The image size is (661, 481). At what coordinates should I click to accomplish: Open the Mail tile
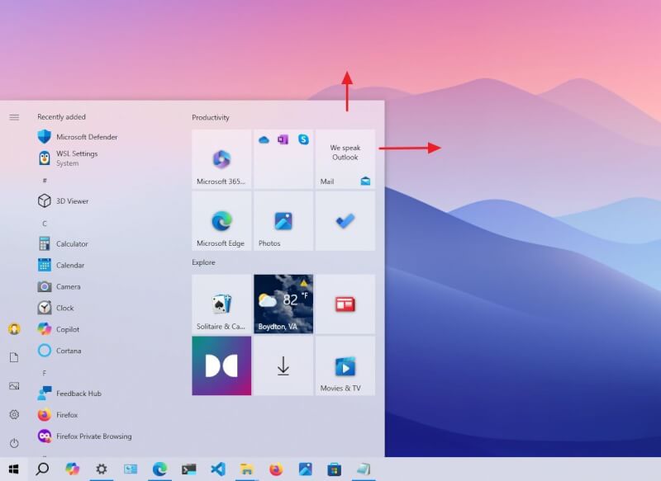click(345, 159)
